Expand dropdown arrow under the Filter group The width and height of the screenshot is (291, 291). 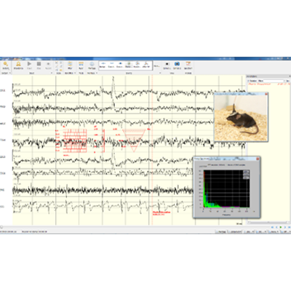pos(75,73)
